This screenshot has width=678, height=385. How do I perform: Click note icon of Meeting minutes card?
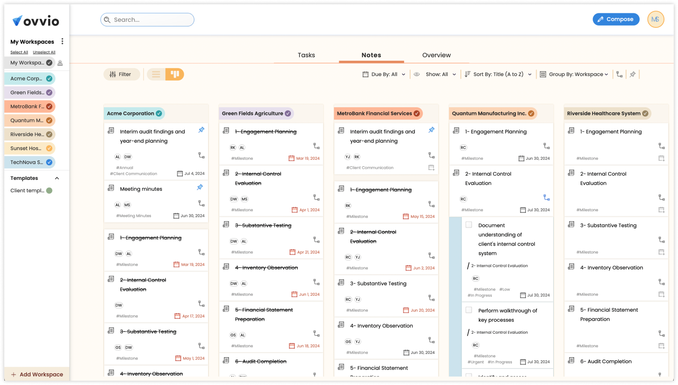111,188
